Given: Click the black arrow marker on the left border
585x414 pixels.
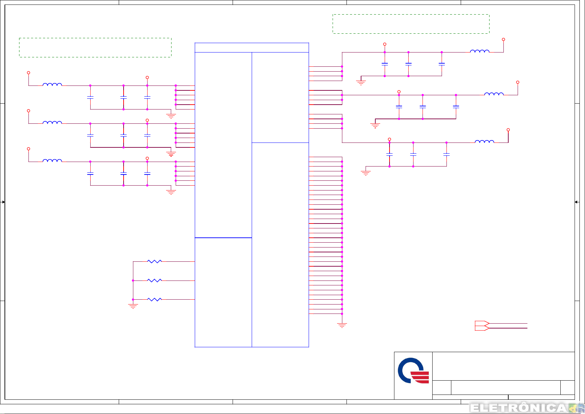Looking at the screenshot, I should [3, 202].
